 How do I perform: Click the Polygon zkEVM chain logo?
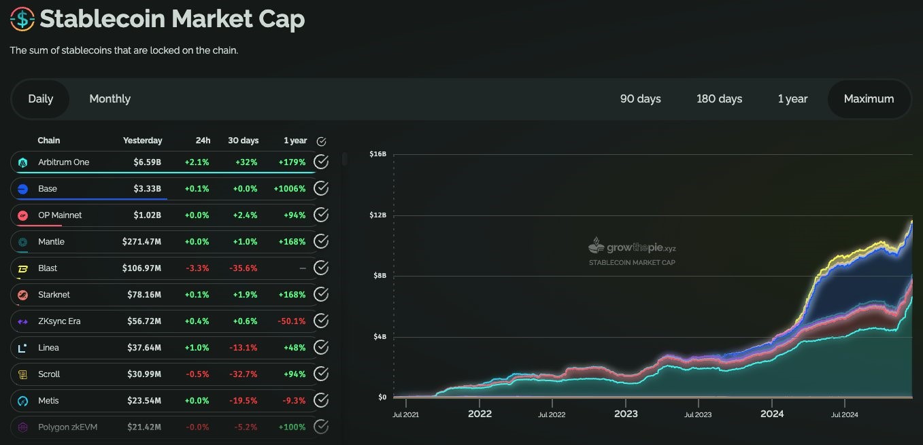point(22,427)
